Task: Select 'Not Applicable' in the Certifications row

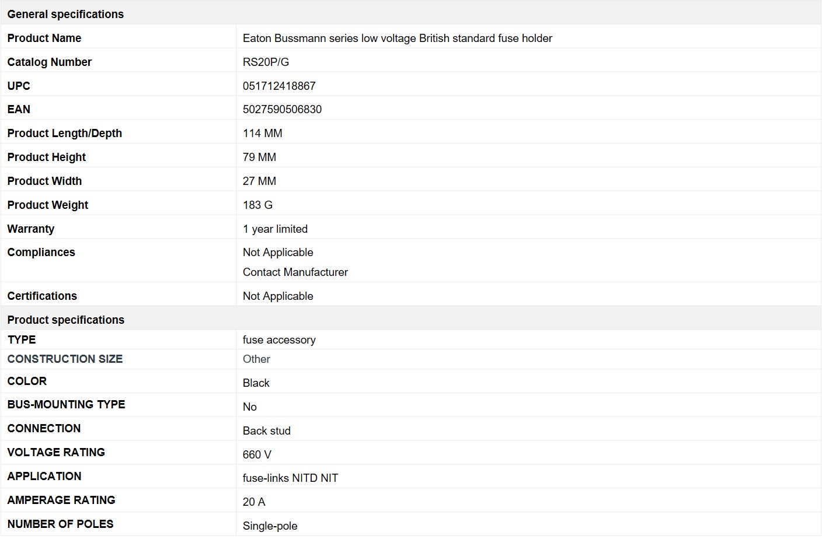Action: (278, 296)
